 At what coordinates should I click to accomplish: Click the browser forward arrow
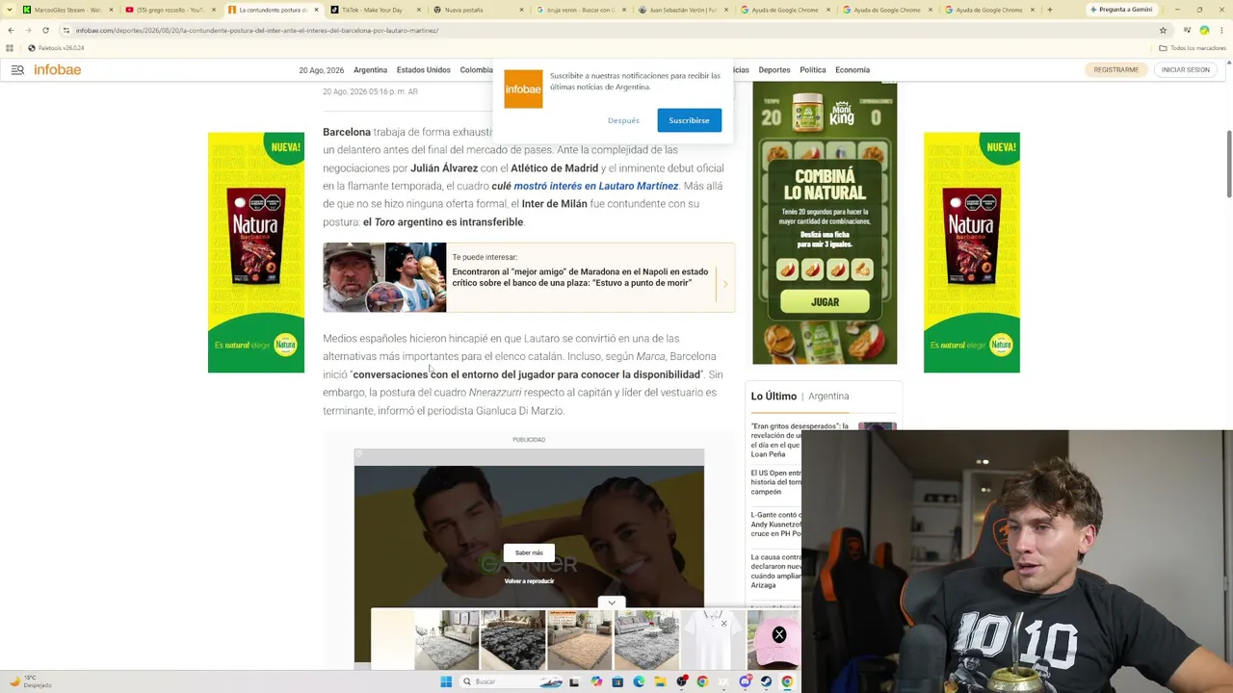click(x=28, y=30)
